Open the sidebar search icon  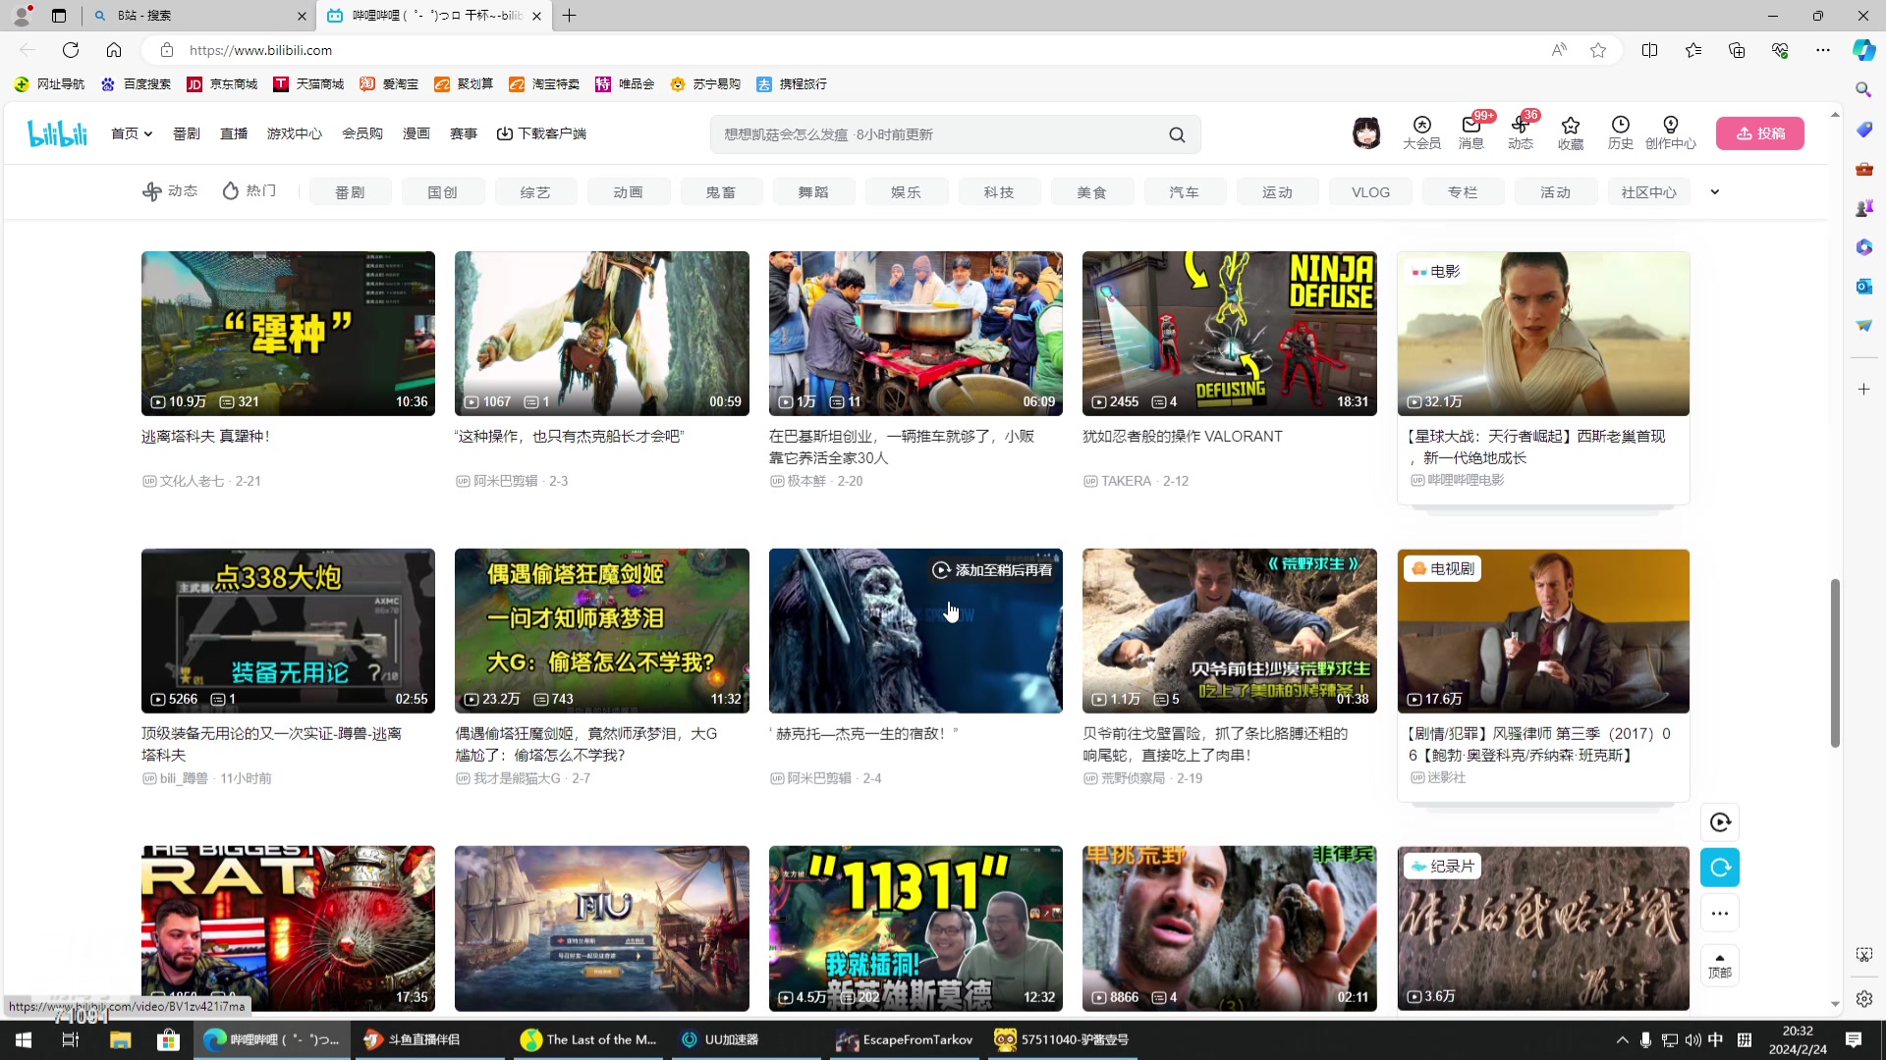(x=1863, y=89)
